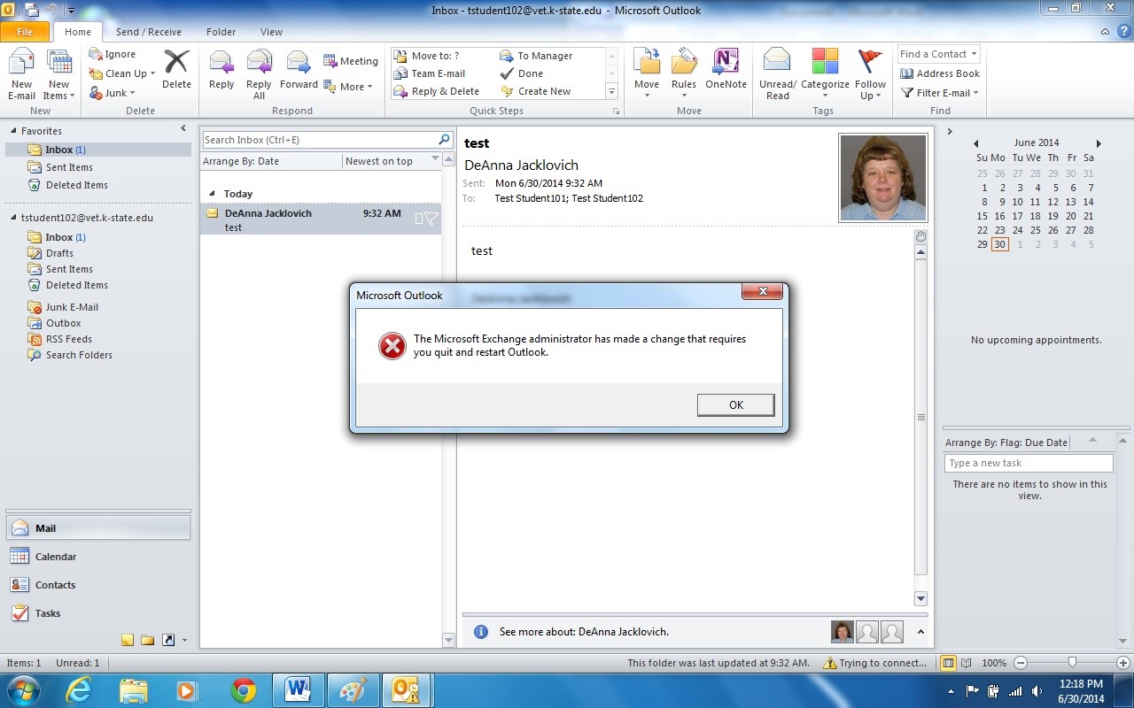Collapse the Today message group

coord(212,193)
